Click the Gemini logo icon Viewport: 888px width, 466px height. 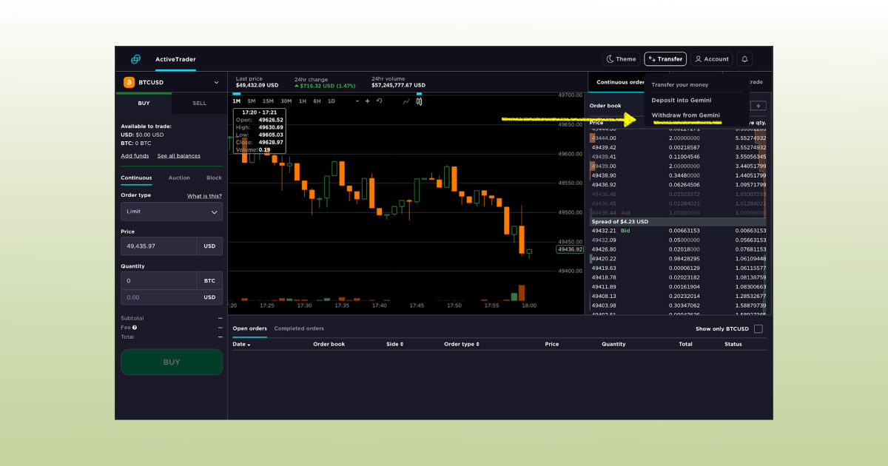point(135,59)
